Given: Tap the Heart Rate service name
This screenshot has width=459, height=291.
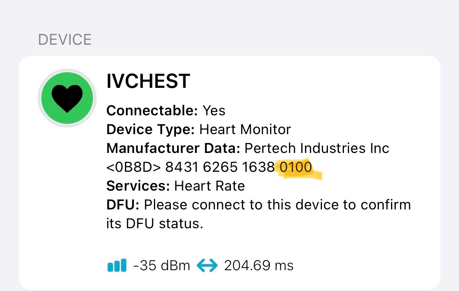Looking at the screenshot, I should point(210,186).
